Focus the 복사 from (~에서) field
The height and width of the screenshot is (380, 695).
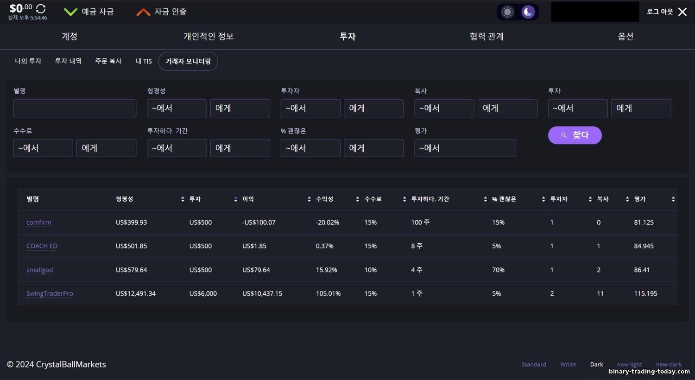[x=444, y=108]
